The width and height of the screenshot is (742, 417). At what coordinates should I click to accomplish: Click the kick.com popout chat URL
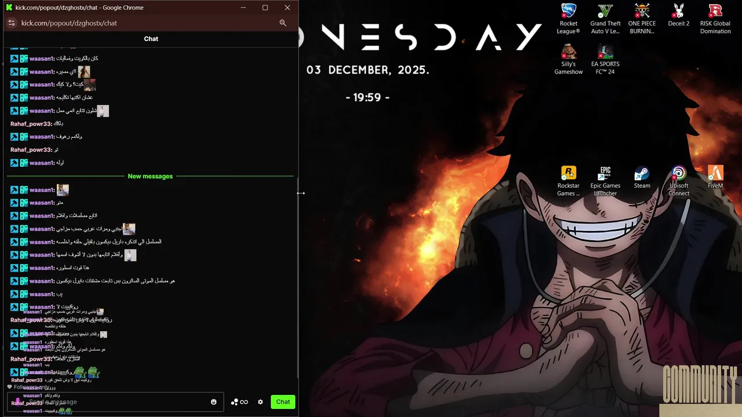click(69, 23)
